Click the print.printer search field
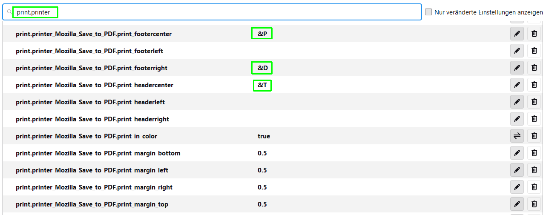This screenshot has height=215, width=546. point(213,12)
